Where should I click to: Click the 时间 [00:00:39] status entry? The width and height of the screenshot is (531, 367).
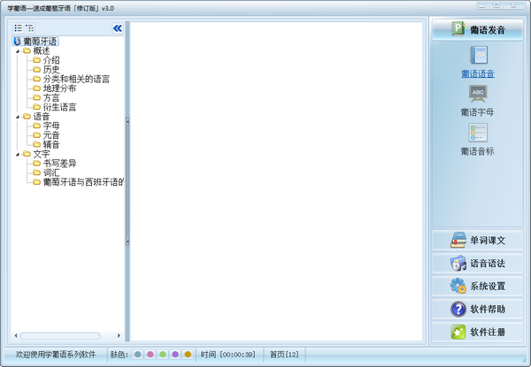[x=227, y=355]
